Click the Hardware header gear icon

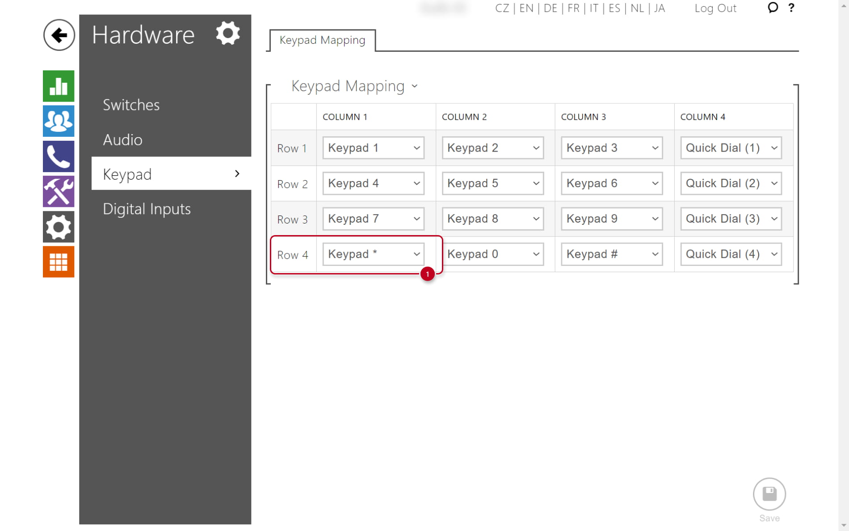click(x=228, y=33)
